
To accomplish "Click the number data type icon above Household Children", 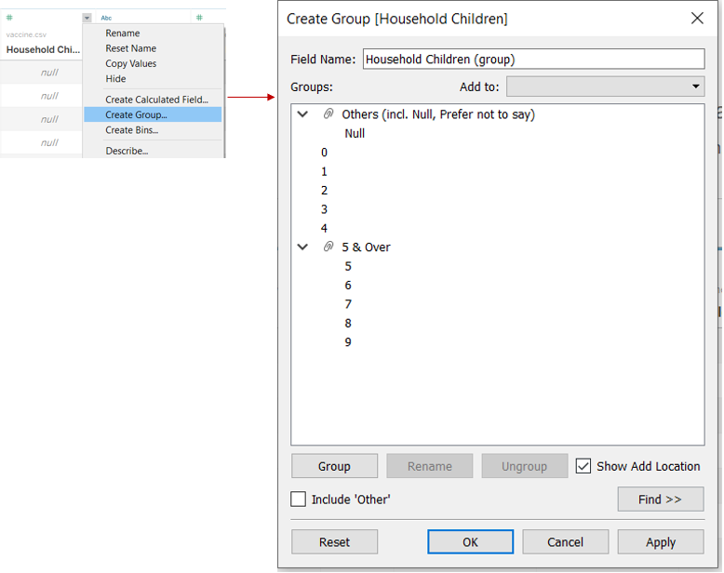I will 9,18.
